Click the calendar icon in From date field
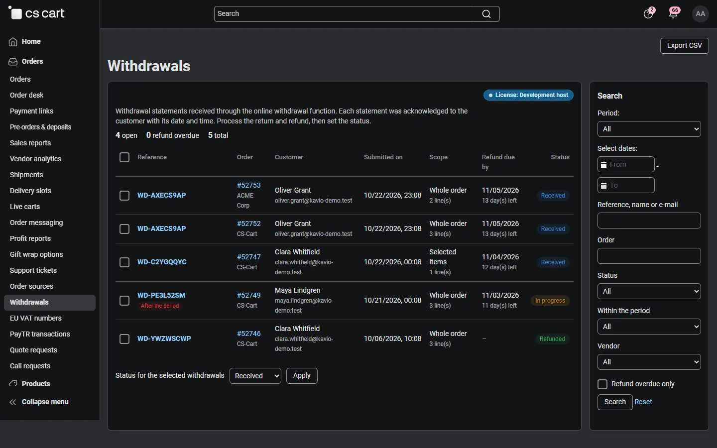Screen dimensions: 717x448 pos(604,165)
